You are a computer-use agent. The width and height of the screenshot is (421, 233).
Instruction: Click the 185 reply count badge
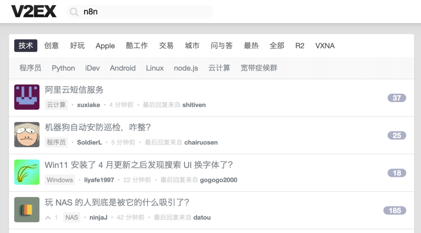point(395,210)
